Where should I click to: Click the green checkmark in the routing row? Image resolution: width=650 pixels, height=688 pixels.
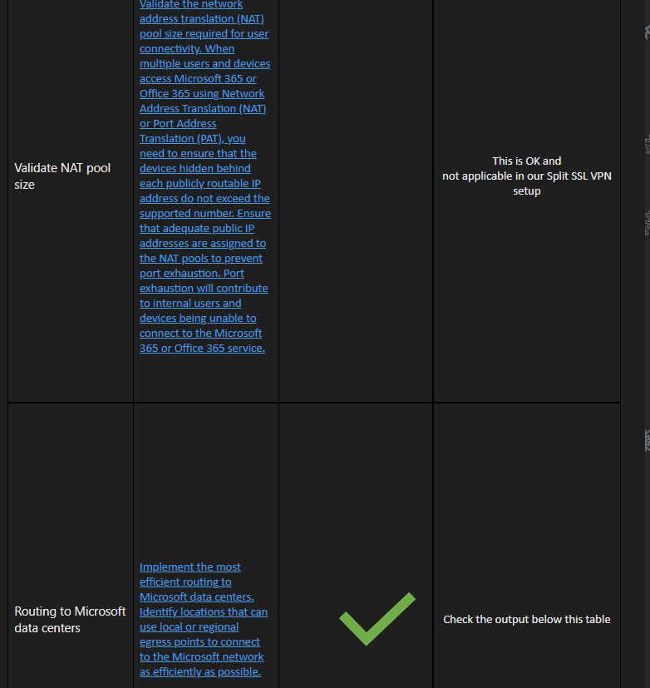point(377,619)
